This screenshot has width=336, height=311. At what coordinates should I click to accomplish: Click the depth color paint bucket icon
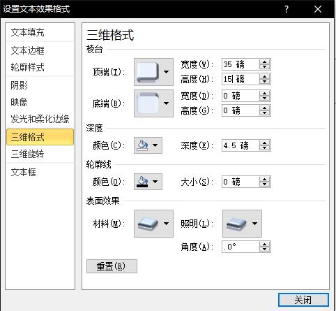click(142, 145)
